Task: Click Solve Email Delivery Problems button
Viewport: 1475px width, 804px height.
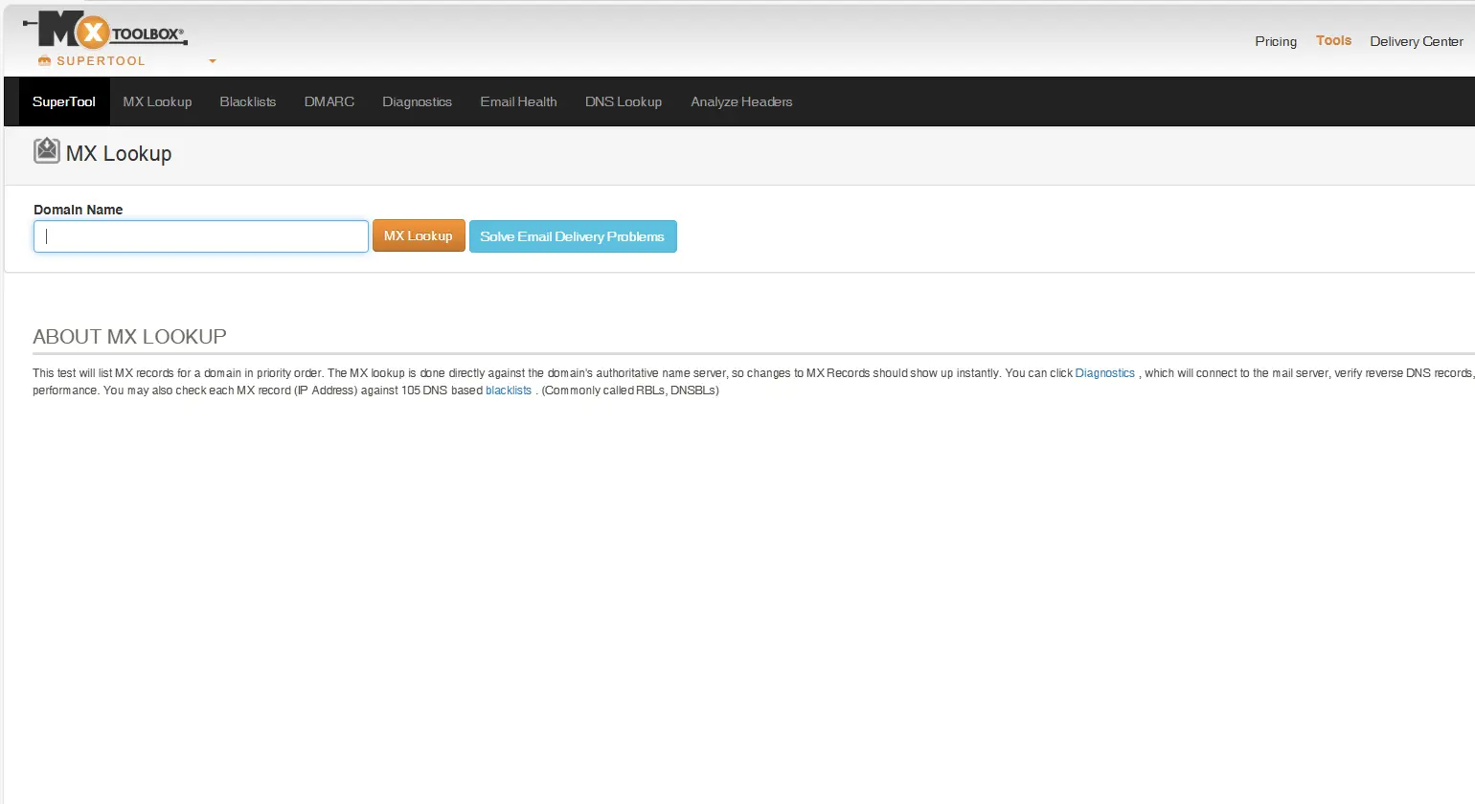Action: (573, 236)
